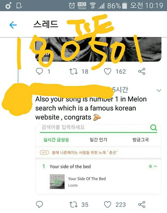Expand options chevron on the Melon tweet
The width and height of the screenshot is (167, 213).
159,90
